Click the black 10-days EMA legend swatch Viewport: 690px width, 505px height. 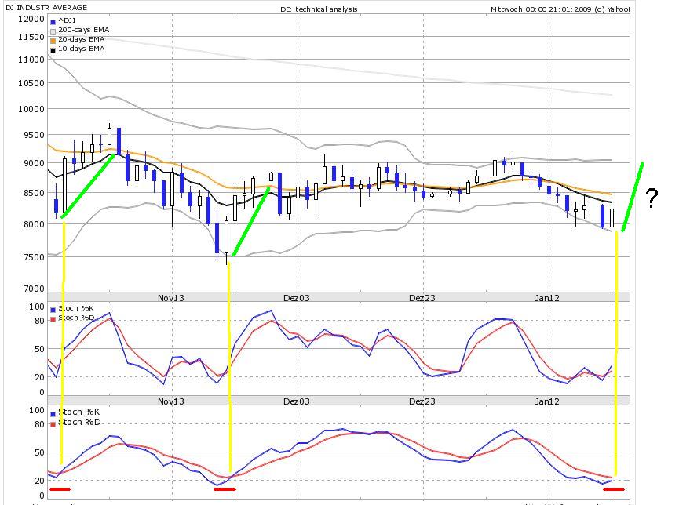click(x=53, y=50)
